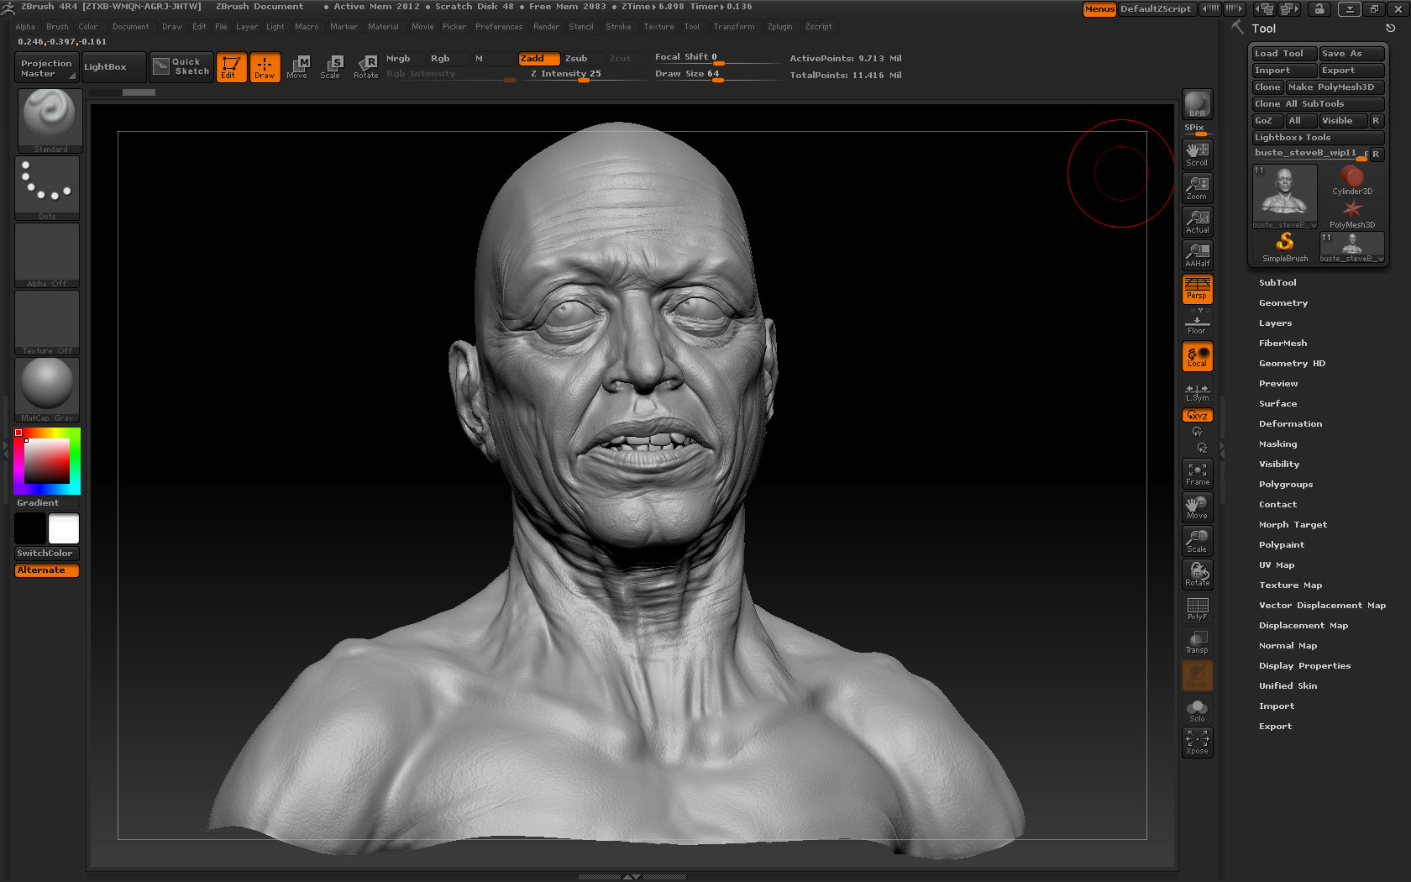
Task: Click the Frame view icon
Action: (1197, 474)
